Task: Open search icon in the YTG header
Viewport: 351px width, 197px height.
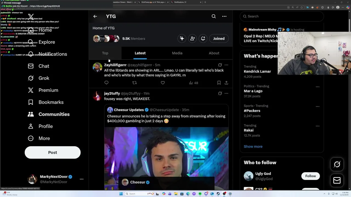Action: (x=214, y=16)
